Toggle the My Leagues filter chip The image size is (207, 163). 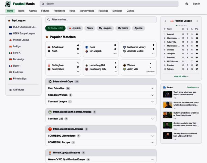(105, 28)
